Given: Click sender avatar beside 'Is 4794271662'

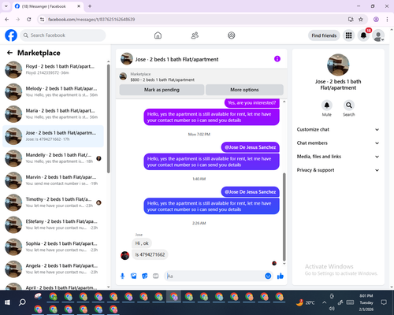Looking at the screenshot, I should (125, 255).
